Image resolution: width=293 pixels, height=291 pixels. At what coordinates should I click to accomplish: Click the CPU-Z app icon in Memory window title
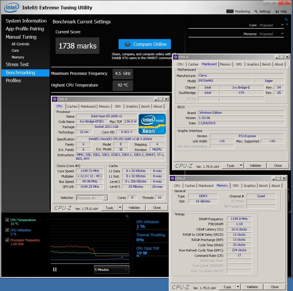[x=173, y=178]
